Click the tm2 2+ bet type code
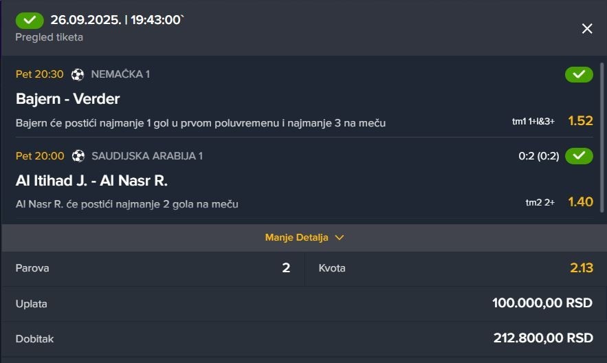The image size is (607, 363). (x=540, y=203)
